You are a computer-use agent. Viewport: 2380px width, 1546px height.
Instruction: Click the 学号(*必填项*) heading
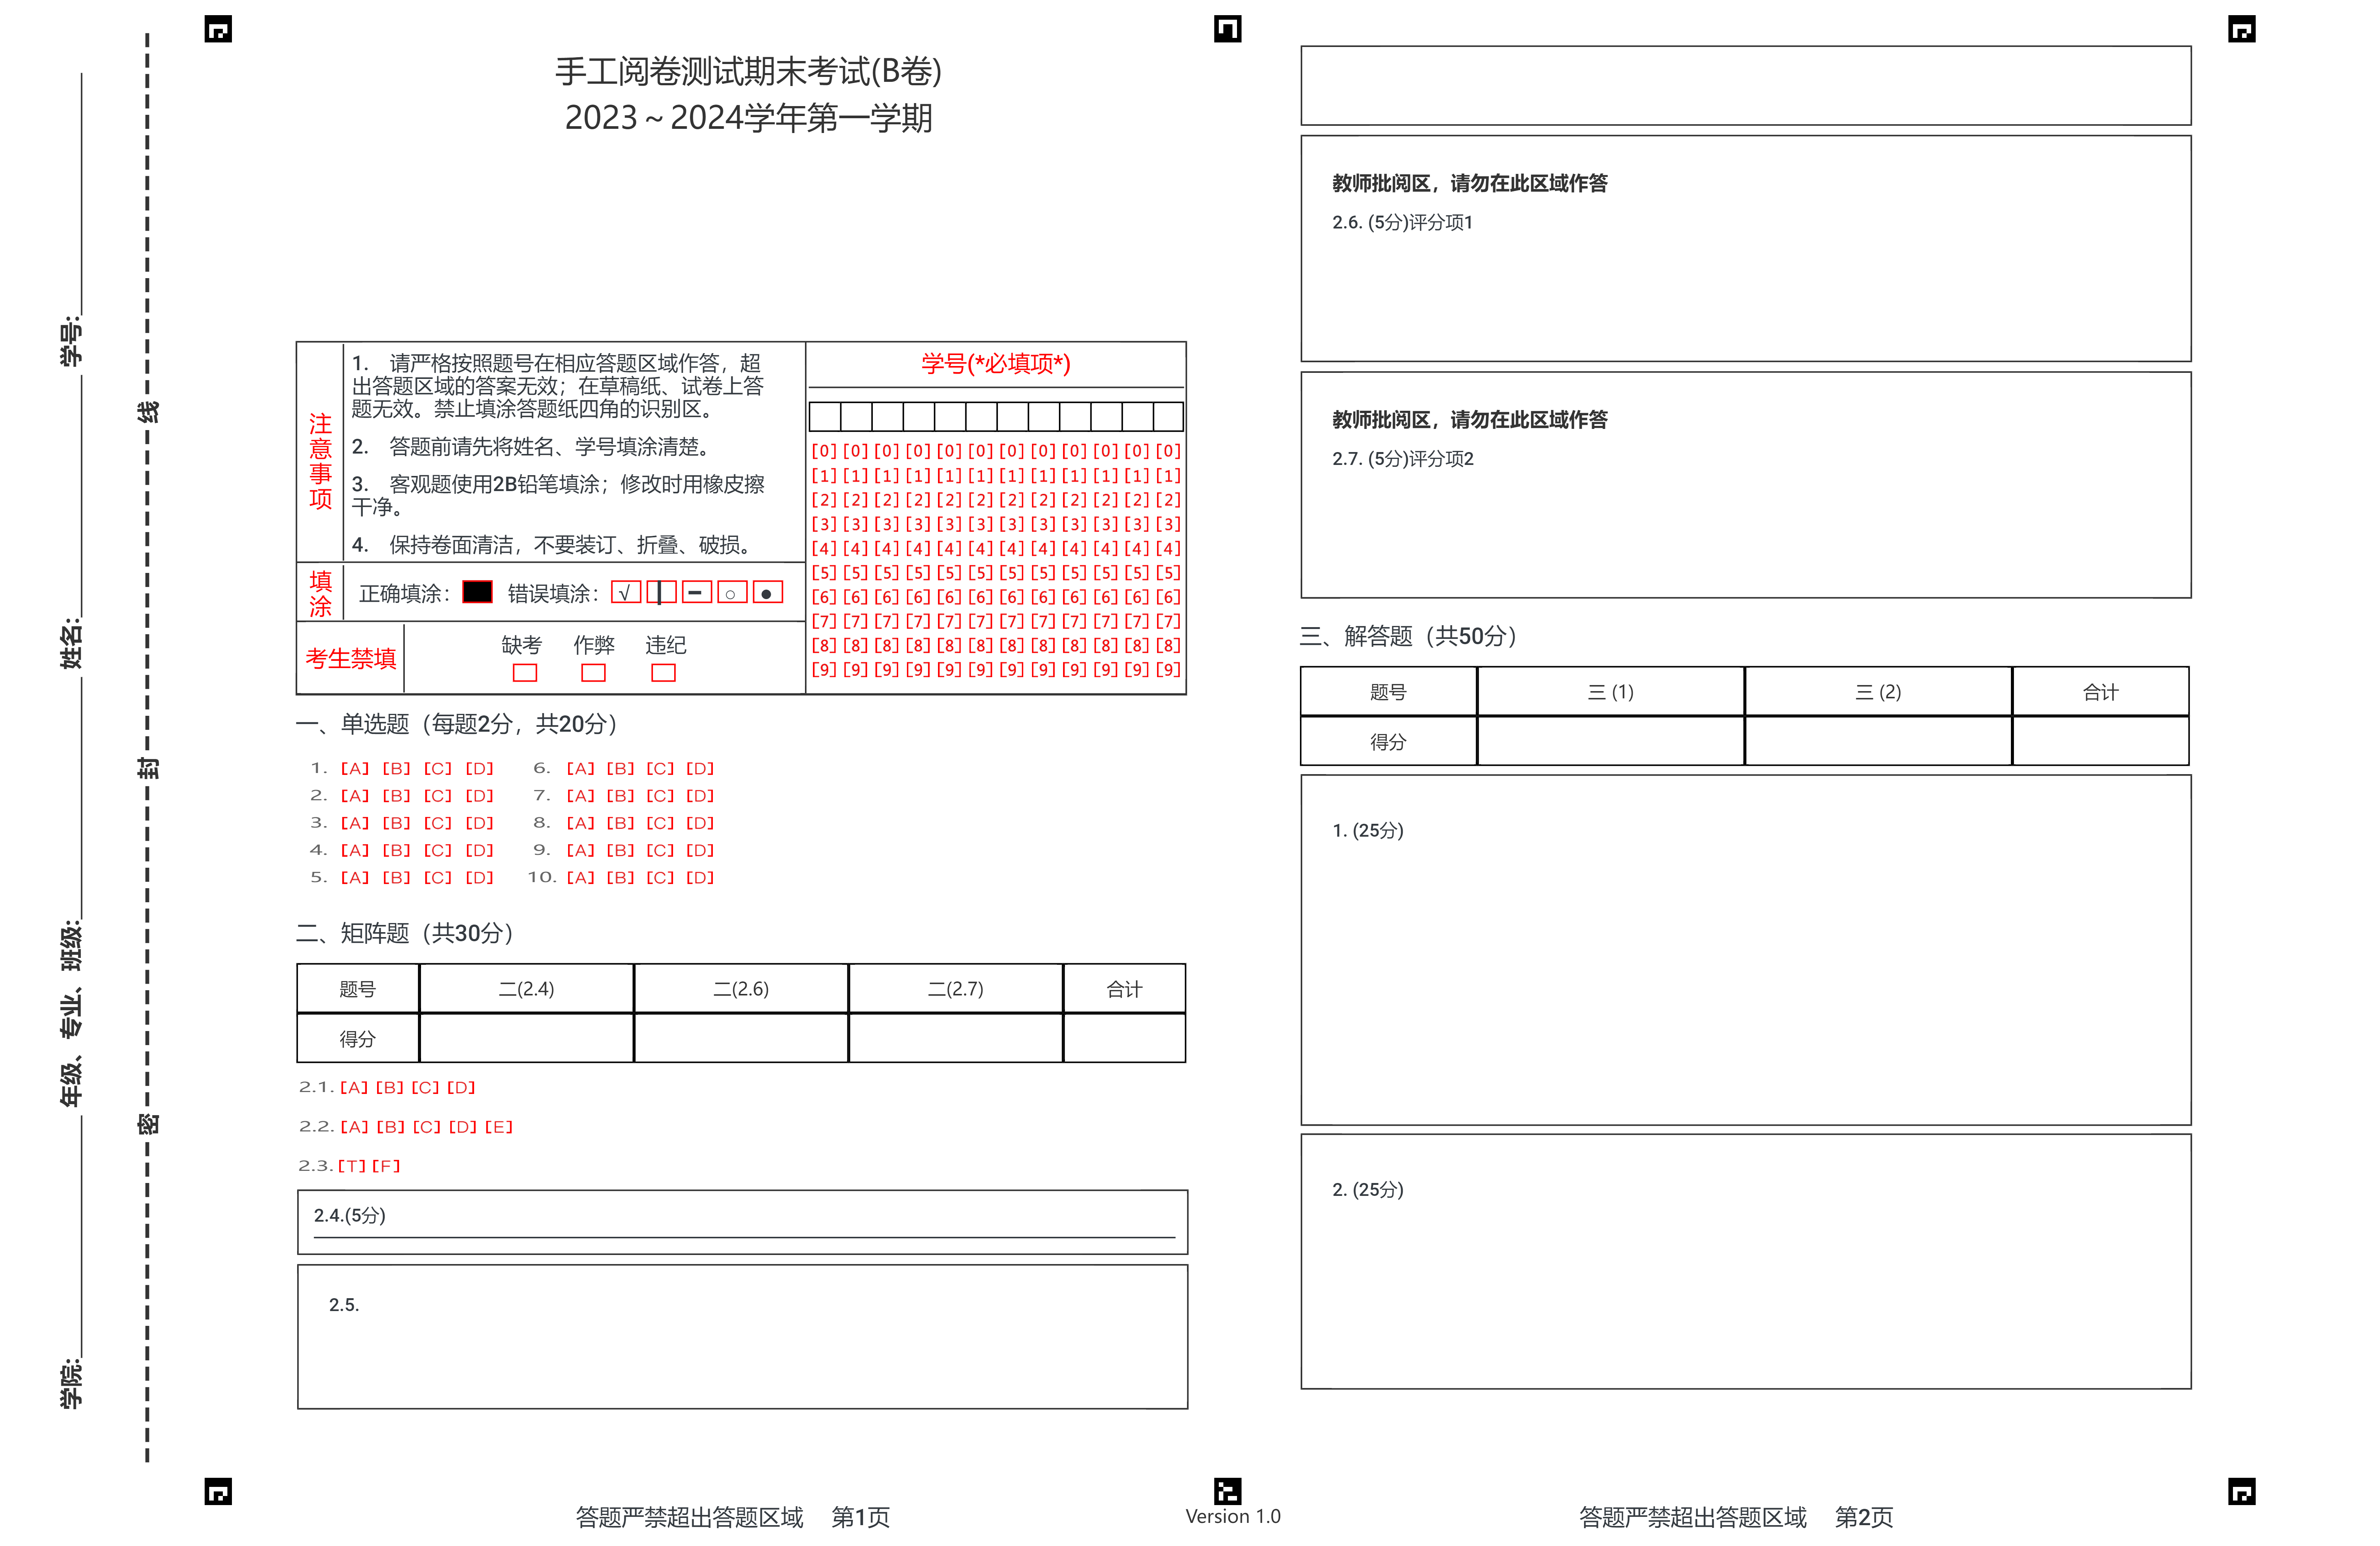pos(996,364)
